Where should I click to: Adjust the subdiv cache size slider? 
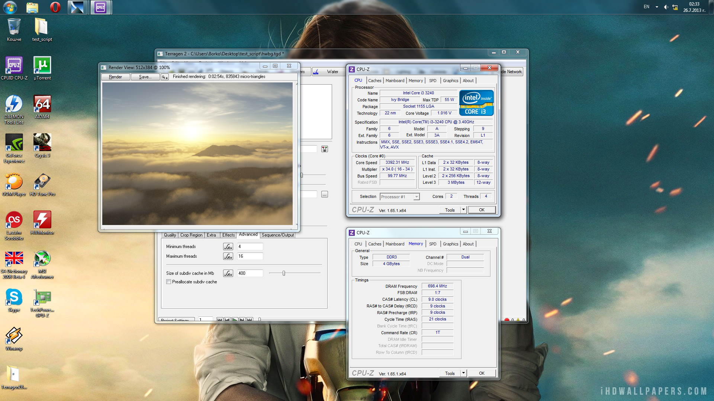pos(284,273)
